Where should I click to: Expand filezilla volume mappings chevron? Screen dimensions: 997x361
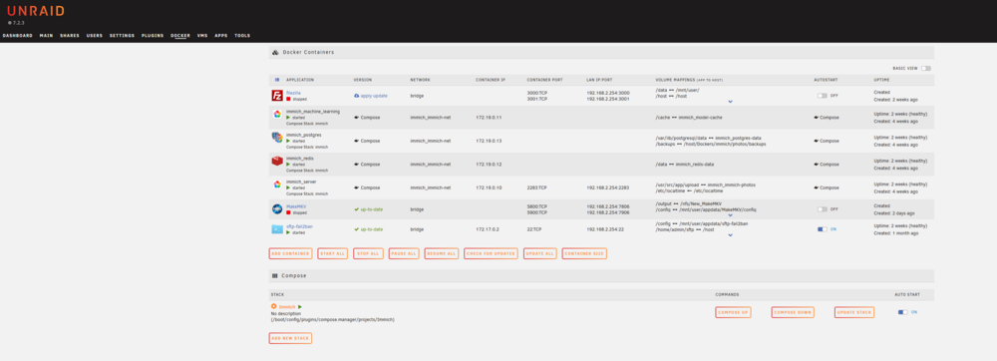730,101
